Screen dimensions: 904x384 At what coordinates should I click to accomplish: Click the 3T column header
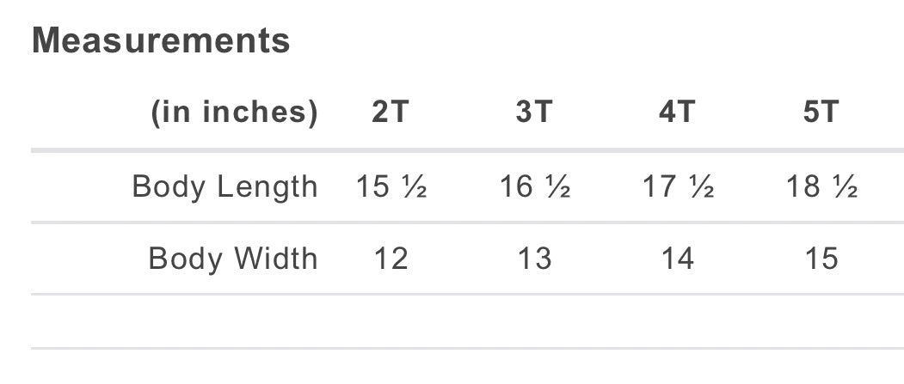coord(534,111)
